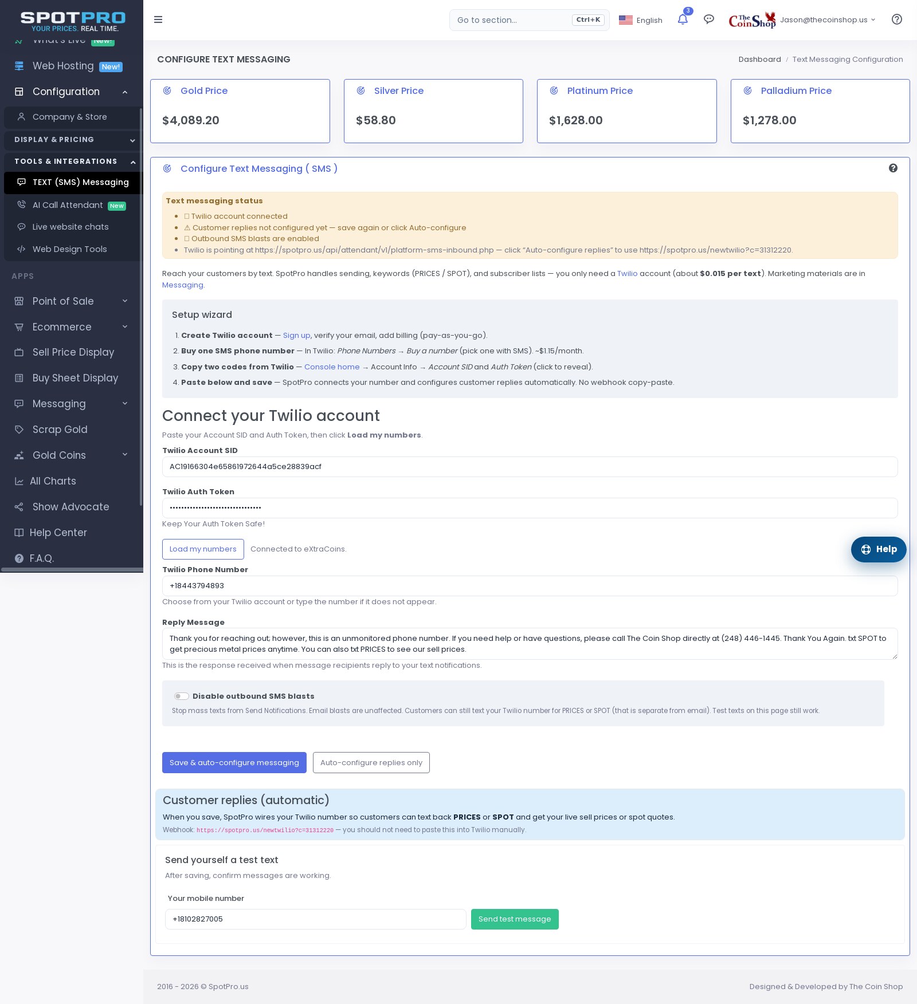This screenshot has height=1004, width=917.
Task: Click the Configure Text Messaging title icon
Action: [x=167, y=168]
